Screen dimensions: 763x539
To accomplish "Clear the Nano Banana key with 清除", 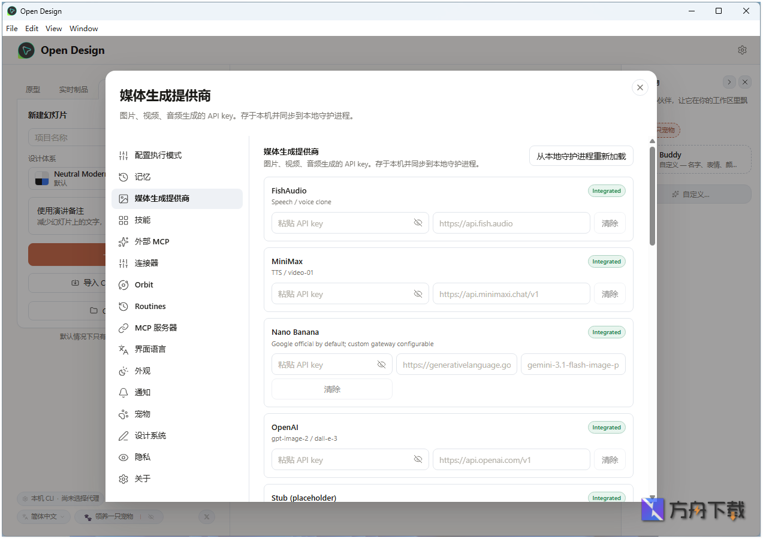I will coord(332,389).
